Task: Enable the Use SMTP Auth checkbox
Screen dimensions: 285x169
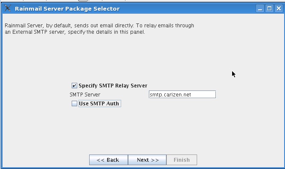Action: pyautogui.click(x=74, y=104)
